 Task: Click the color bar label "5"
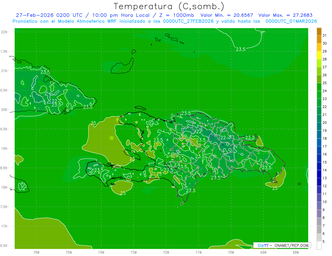coord(324,242)
